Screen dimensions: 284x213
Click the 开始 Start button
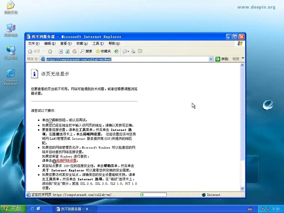coord(13,209)
